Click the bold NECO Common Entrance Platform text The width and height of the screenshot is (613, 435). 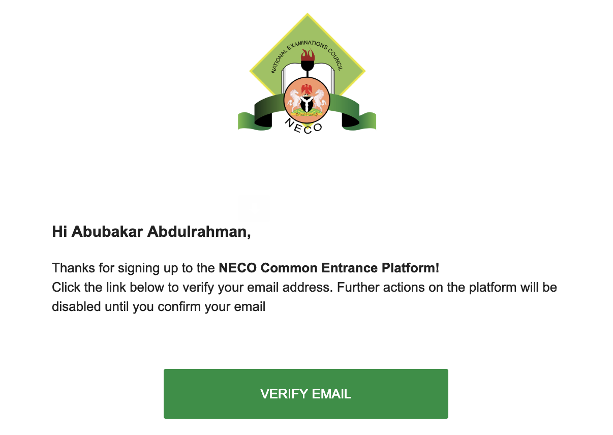(329, 268)
